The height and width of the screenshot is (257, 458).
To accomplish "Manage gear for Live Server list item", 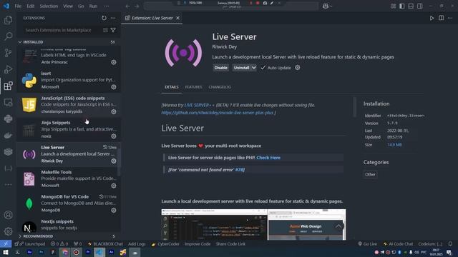I will click(114, 161).
